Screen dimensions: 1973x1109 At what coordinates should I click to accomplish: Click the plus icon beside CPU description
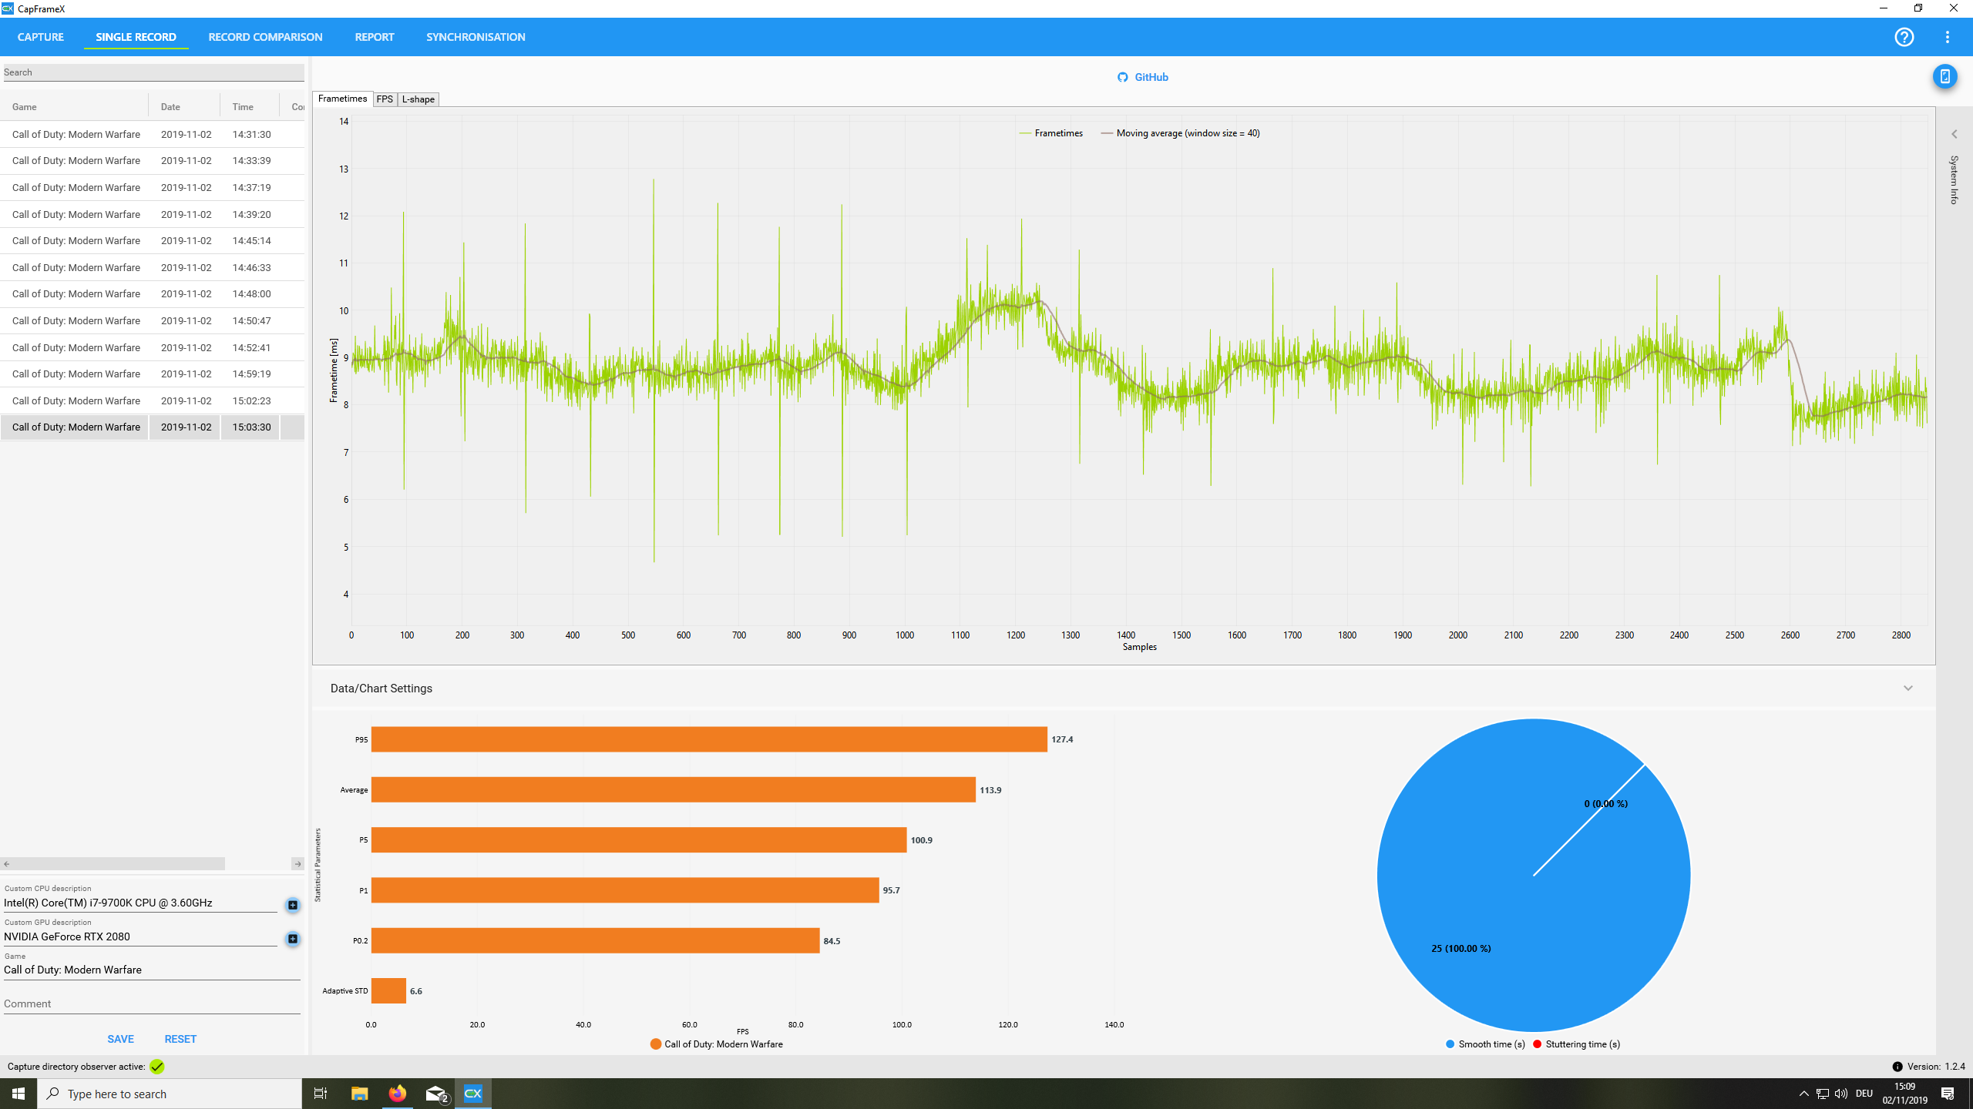pos(293,905)
